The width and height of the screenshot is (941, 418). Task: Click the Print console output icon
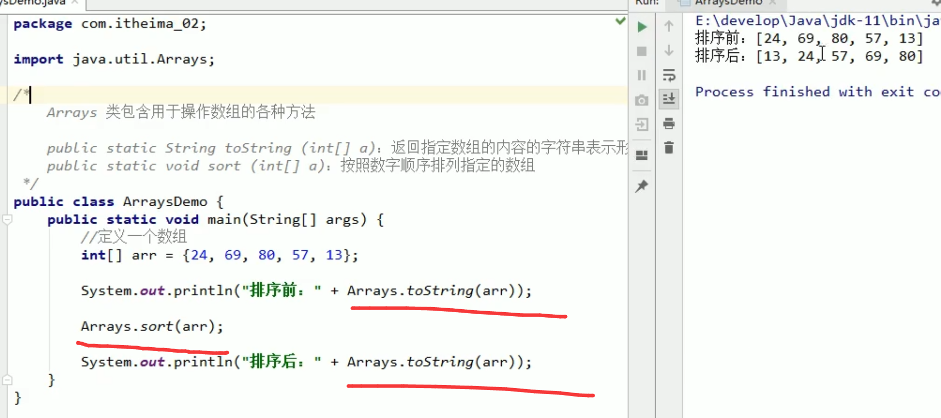[x=669, y=123]
